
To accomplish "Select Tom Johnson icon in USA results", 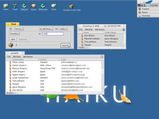I will pos(82,42).
